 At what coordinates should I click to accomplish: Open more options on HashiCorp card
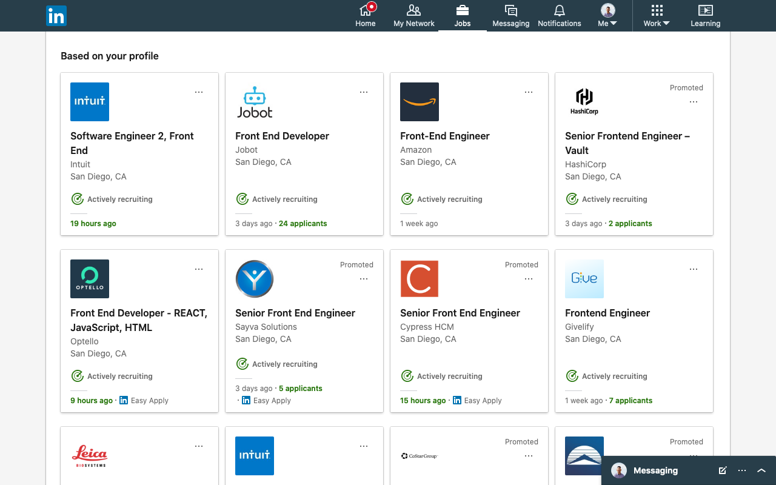[694, 102]
